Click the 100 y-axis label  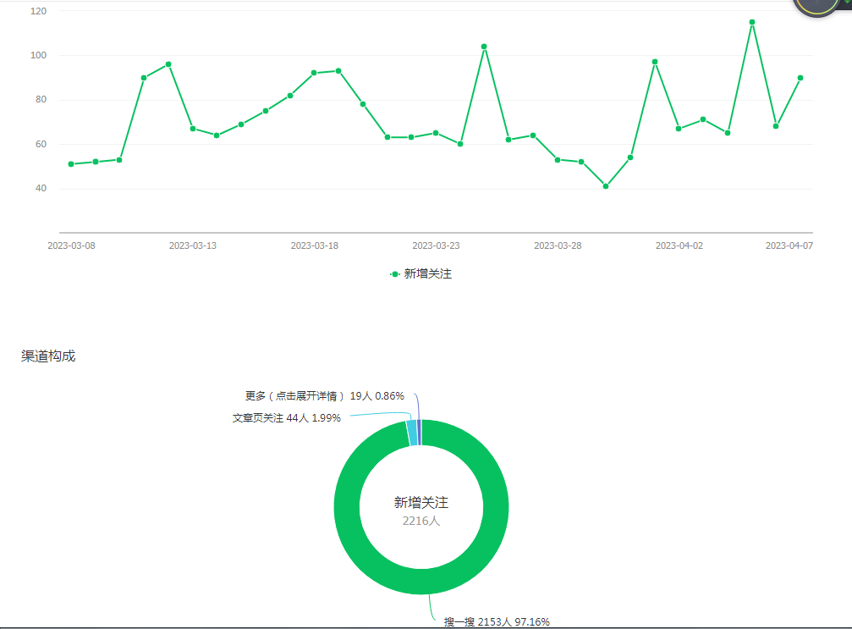point(39,55)
